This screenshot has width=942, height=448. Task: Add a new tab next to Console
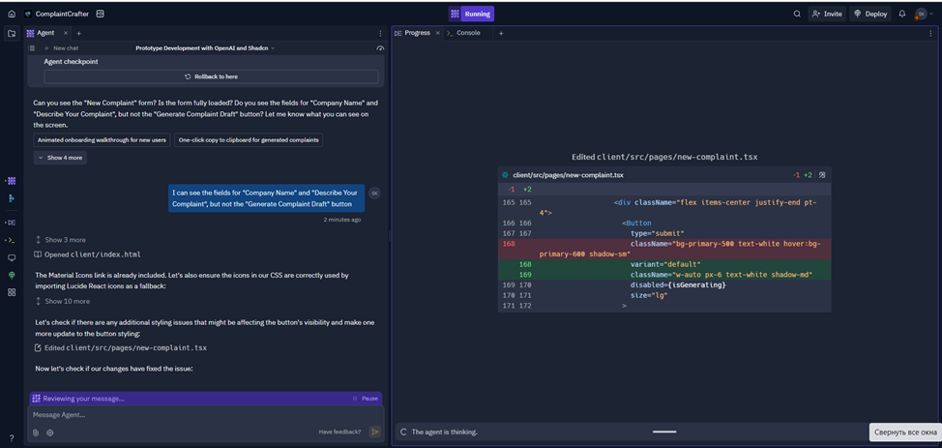[x=501, y=33]
